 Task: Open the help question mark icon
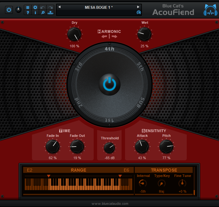click(x=28, y=13)
